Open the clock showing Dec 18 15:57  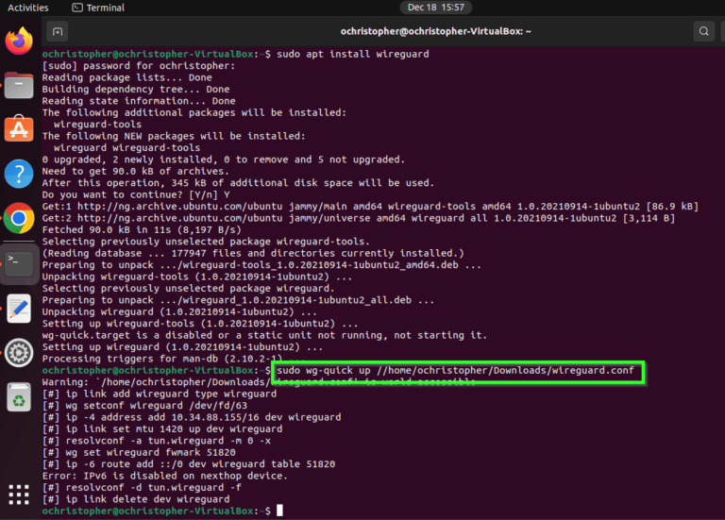[x=435, y=8]
